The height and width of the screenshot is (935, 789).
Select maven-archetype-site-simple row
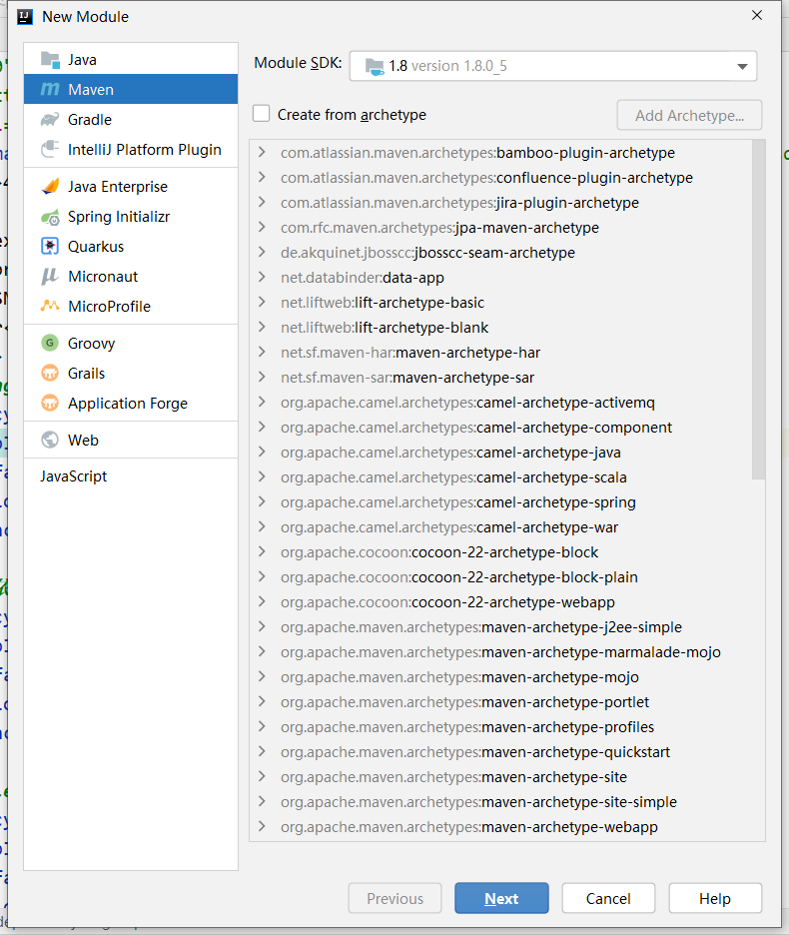(501, 802)
